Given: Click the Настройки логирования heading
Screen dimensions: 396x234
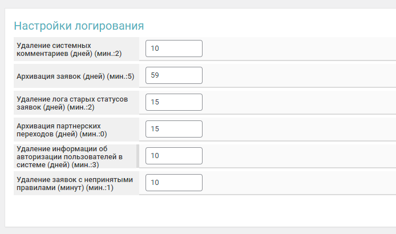Looking at the screenshot, I should [79, 26].
